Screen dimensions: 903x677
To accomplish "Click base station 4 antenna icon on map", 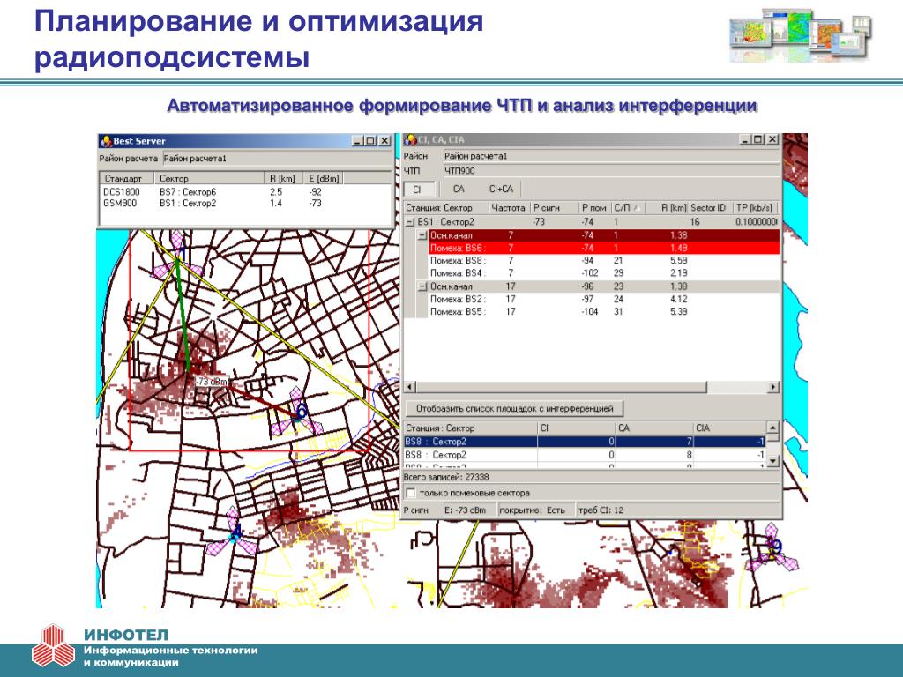I will (233, 533).
